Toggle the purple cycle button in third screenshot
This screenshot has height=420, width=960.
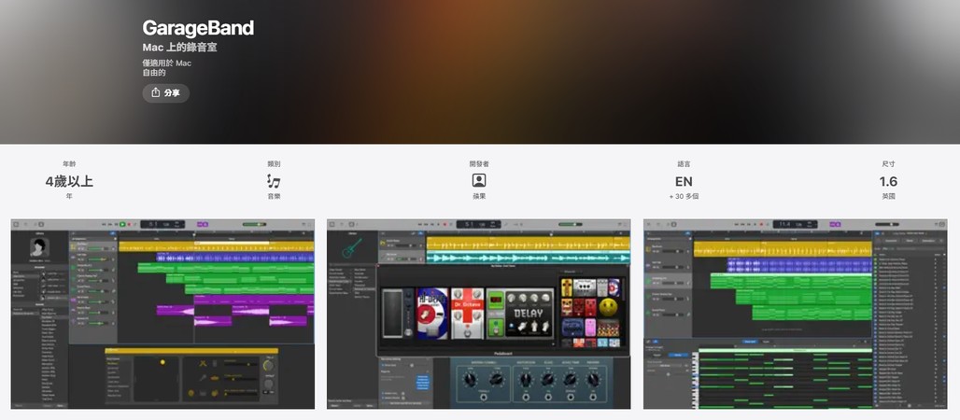point(836,224)
